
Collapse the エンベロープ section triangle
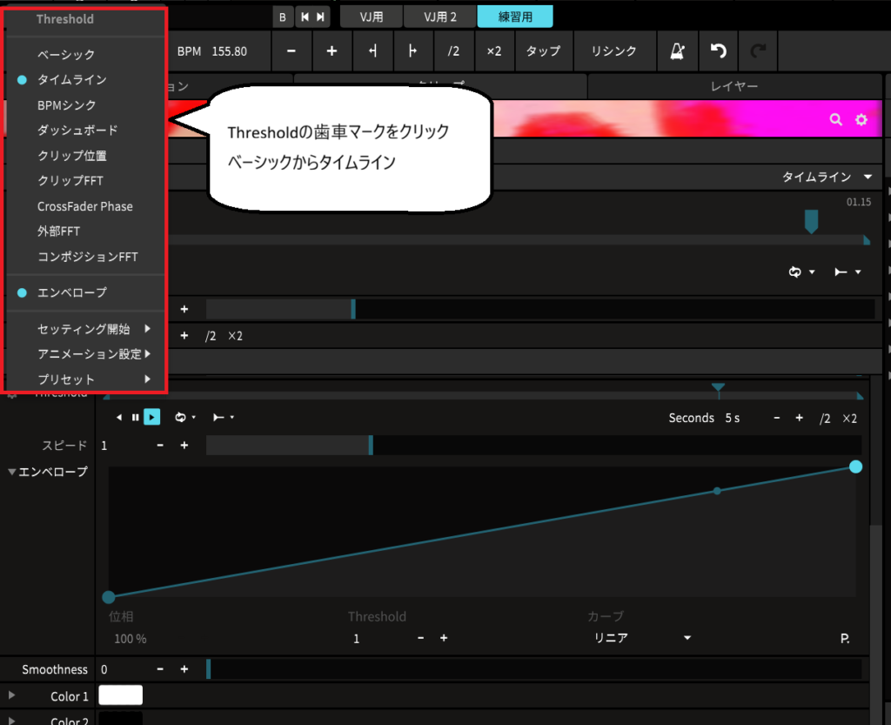[x=11, y=472]
